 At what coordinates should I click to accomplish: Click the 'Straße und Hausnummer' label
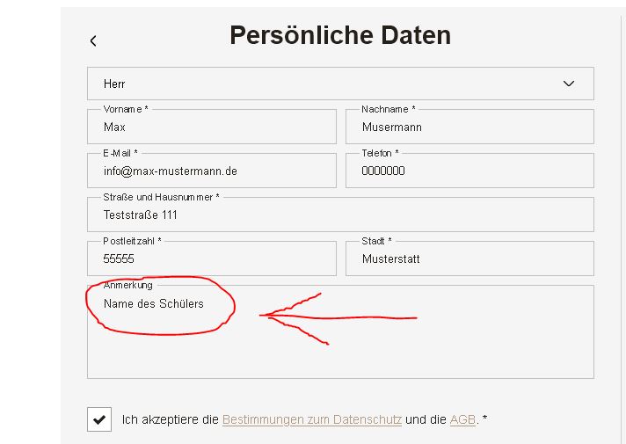[x=161, y=197]
